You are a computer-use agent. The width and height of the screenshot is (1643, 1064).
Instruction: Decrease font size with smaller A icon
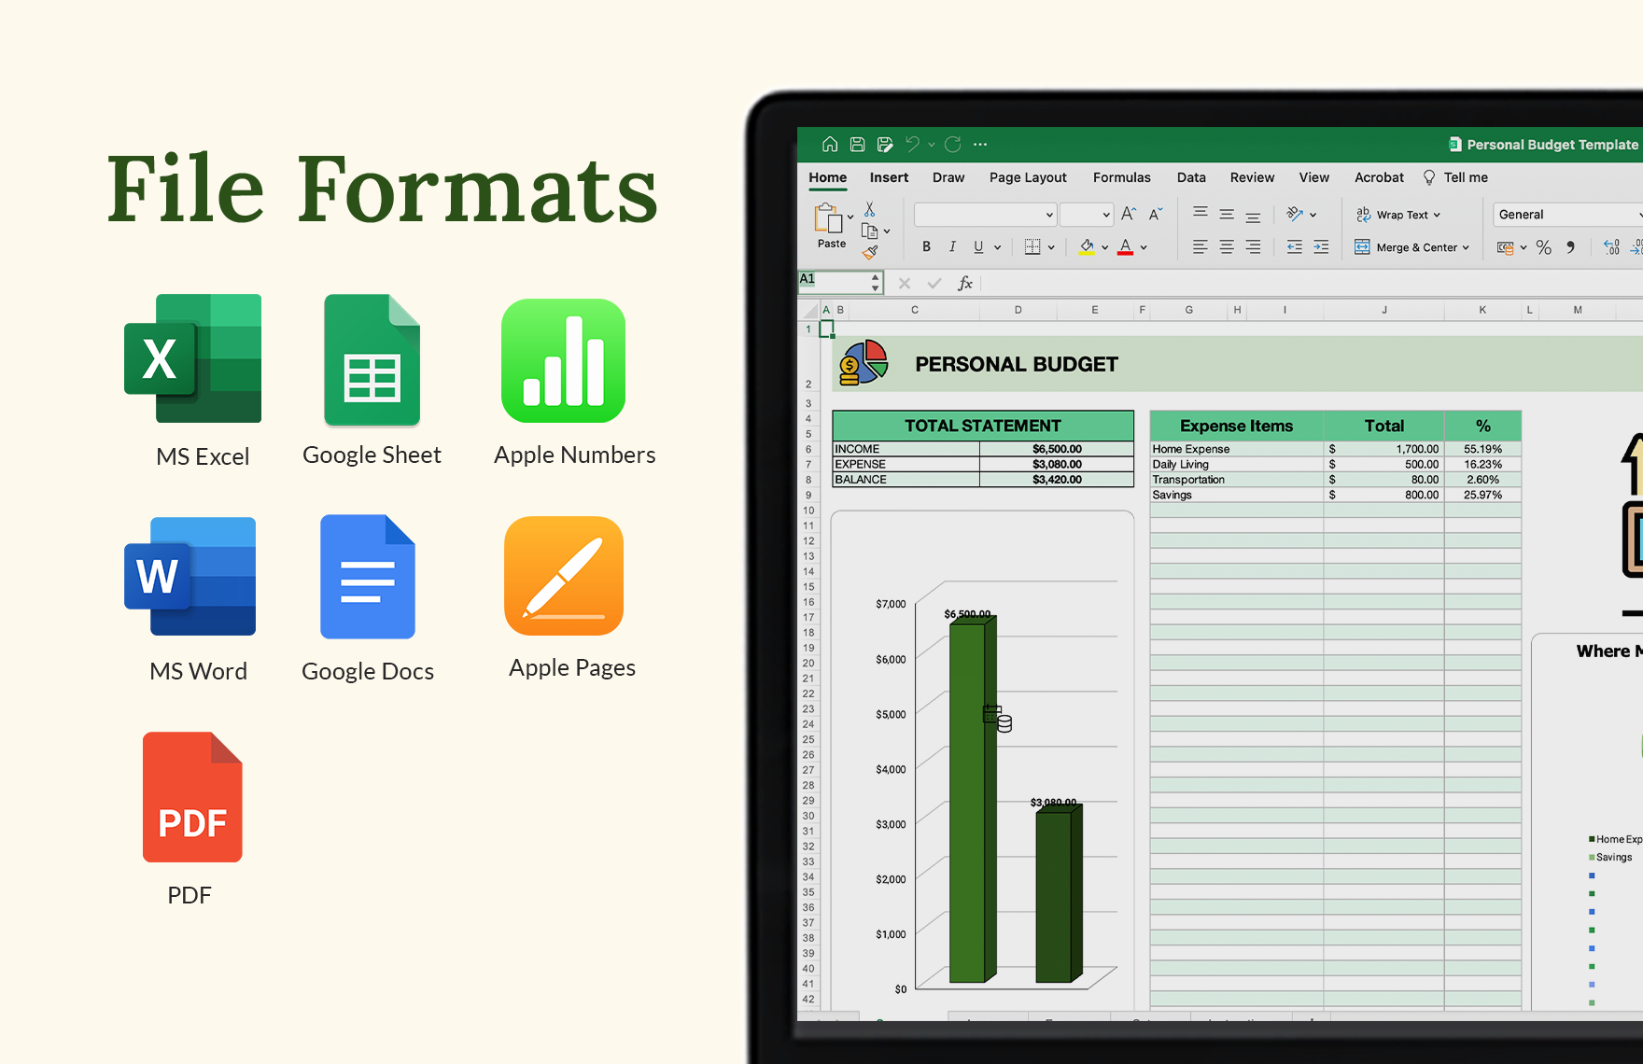click(x=1156, y=214)
